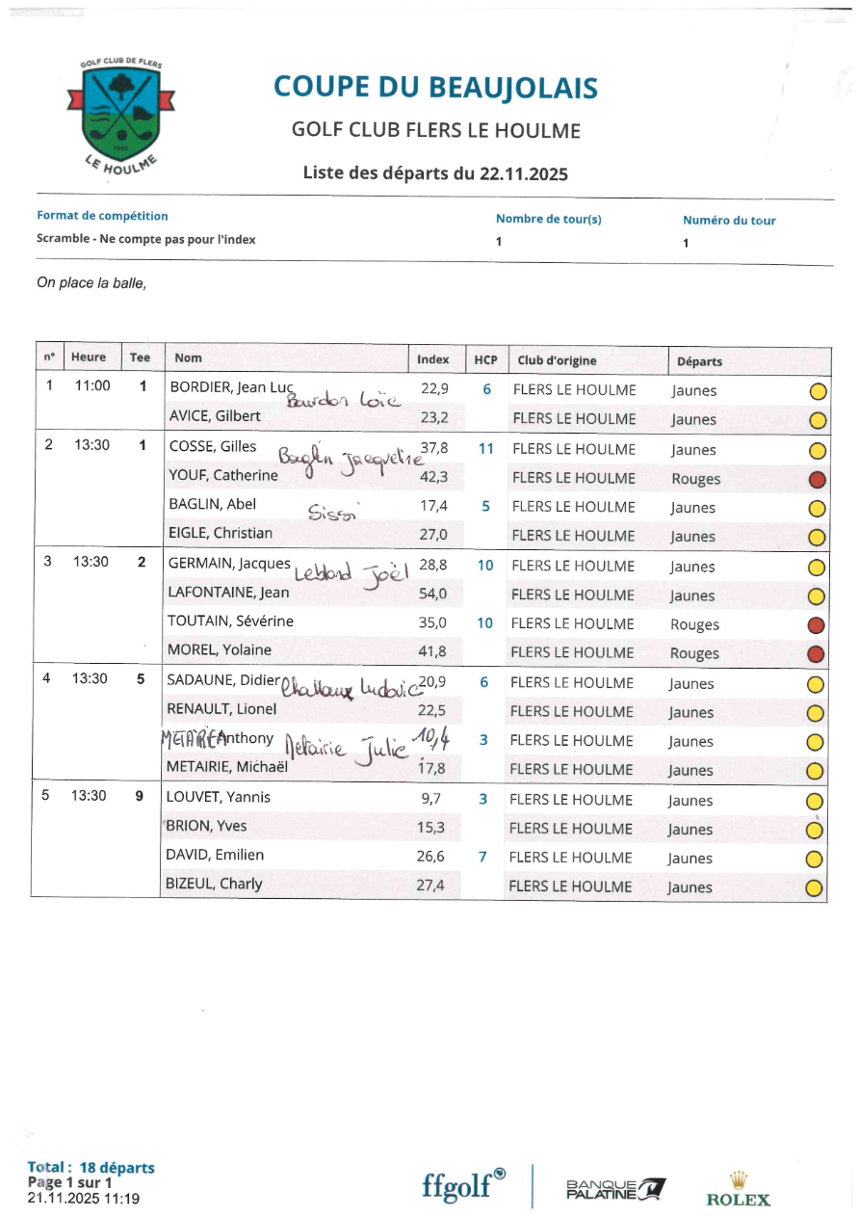Click the "Club d'origine" column header
859x1216 pixels.
tap(557, 360)
